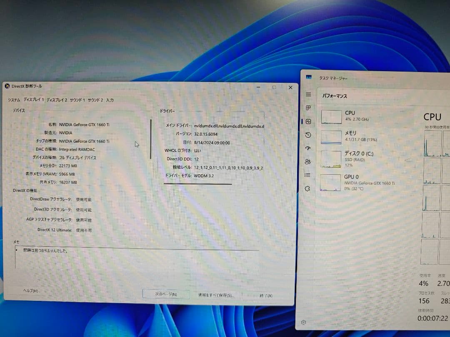
Task: Select the GPU 0 performance entry
Action: click(352, 181)
